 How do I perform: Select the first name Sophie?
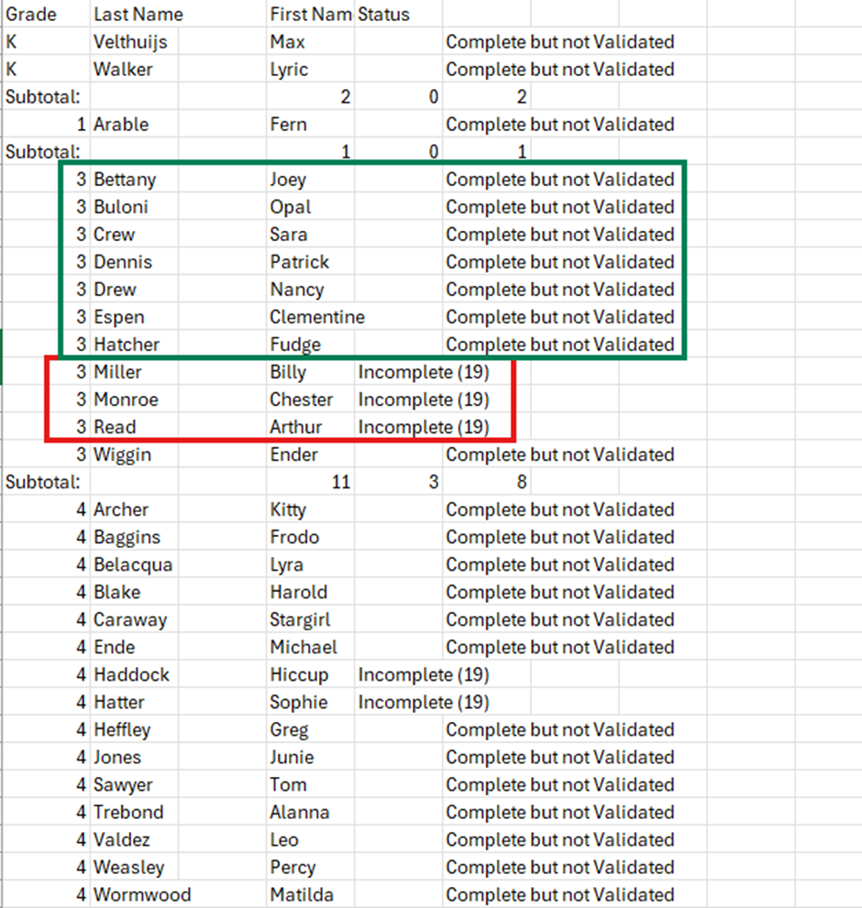click(x=310, y=702)
